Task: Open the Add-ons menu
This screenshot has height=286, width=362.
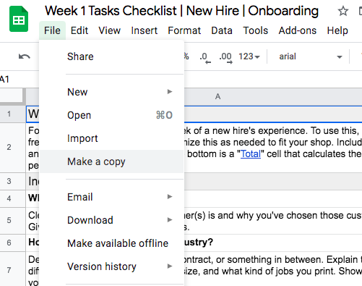Action: tap(298, 30)
